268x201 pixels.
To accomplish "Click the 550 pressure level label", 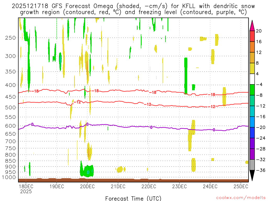I will click(x=10, y=117).
